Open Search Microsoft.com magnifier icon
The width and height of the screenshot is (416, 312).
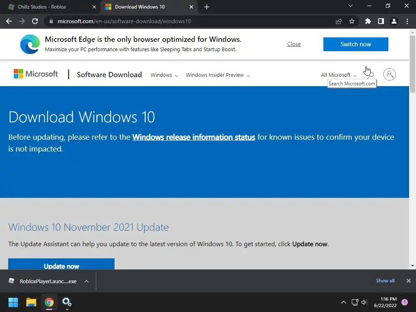[370, 74]
